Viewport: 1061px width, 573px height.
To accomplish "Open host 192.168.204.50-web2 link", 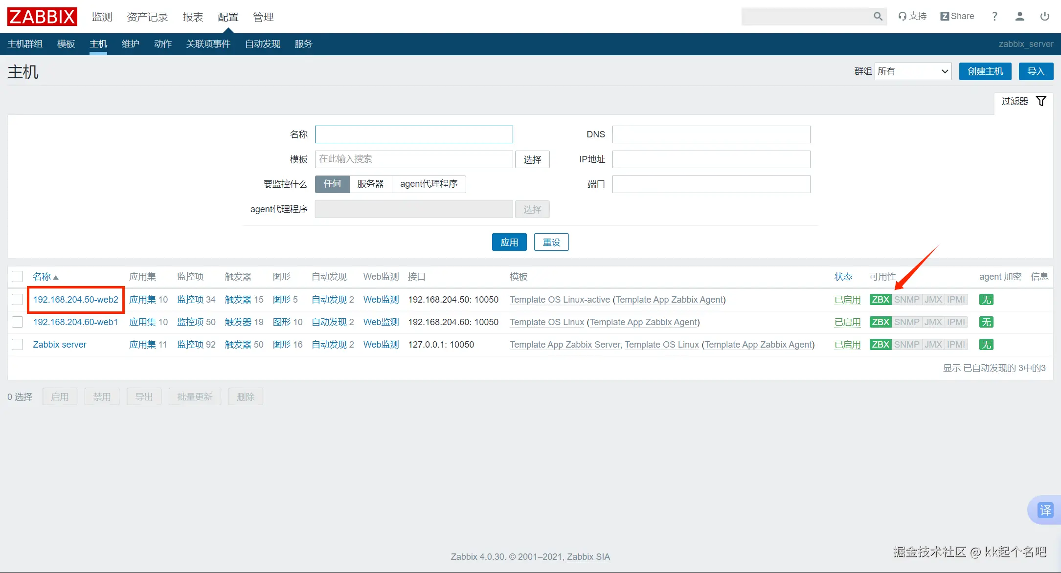I will pyautogui.click(x=75, y=300).
